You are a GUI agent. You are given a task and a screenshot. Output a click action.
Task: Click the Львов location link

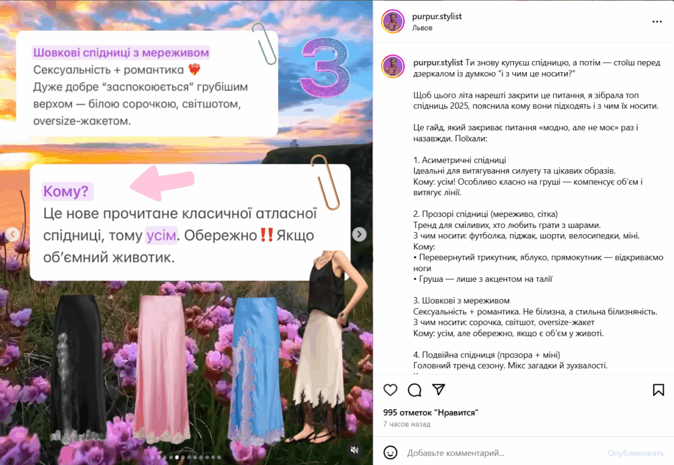pos(422,28)
